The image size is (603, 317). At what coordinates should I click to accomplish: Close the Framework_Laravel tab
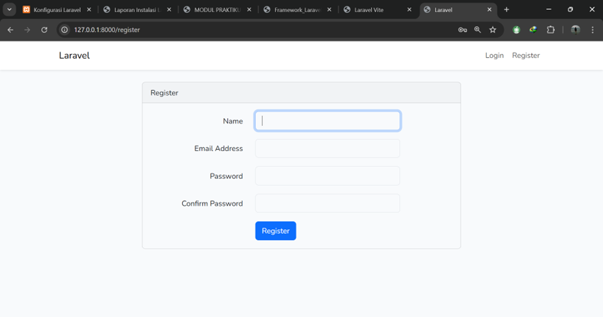tap(329, 10)
